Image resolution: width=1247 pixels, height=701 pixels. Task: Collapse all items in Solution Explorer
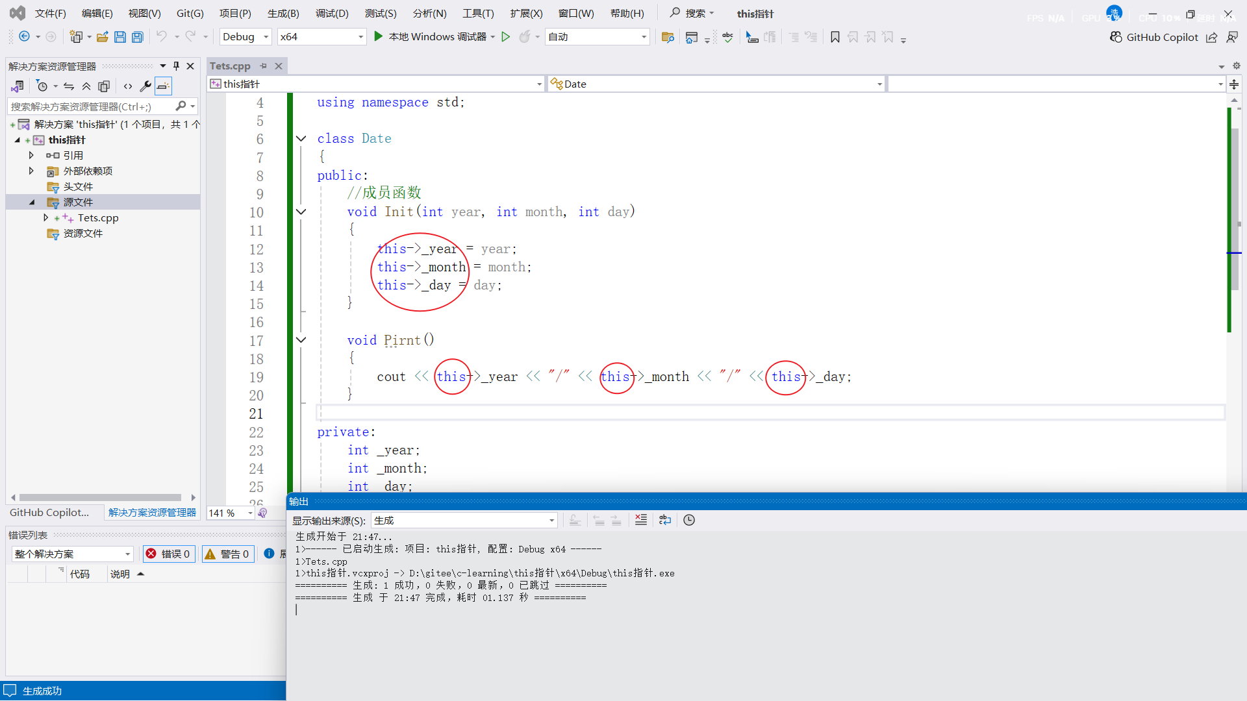point(86,86)
